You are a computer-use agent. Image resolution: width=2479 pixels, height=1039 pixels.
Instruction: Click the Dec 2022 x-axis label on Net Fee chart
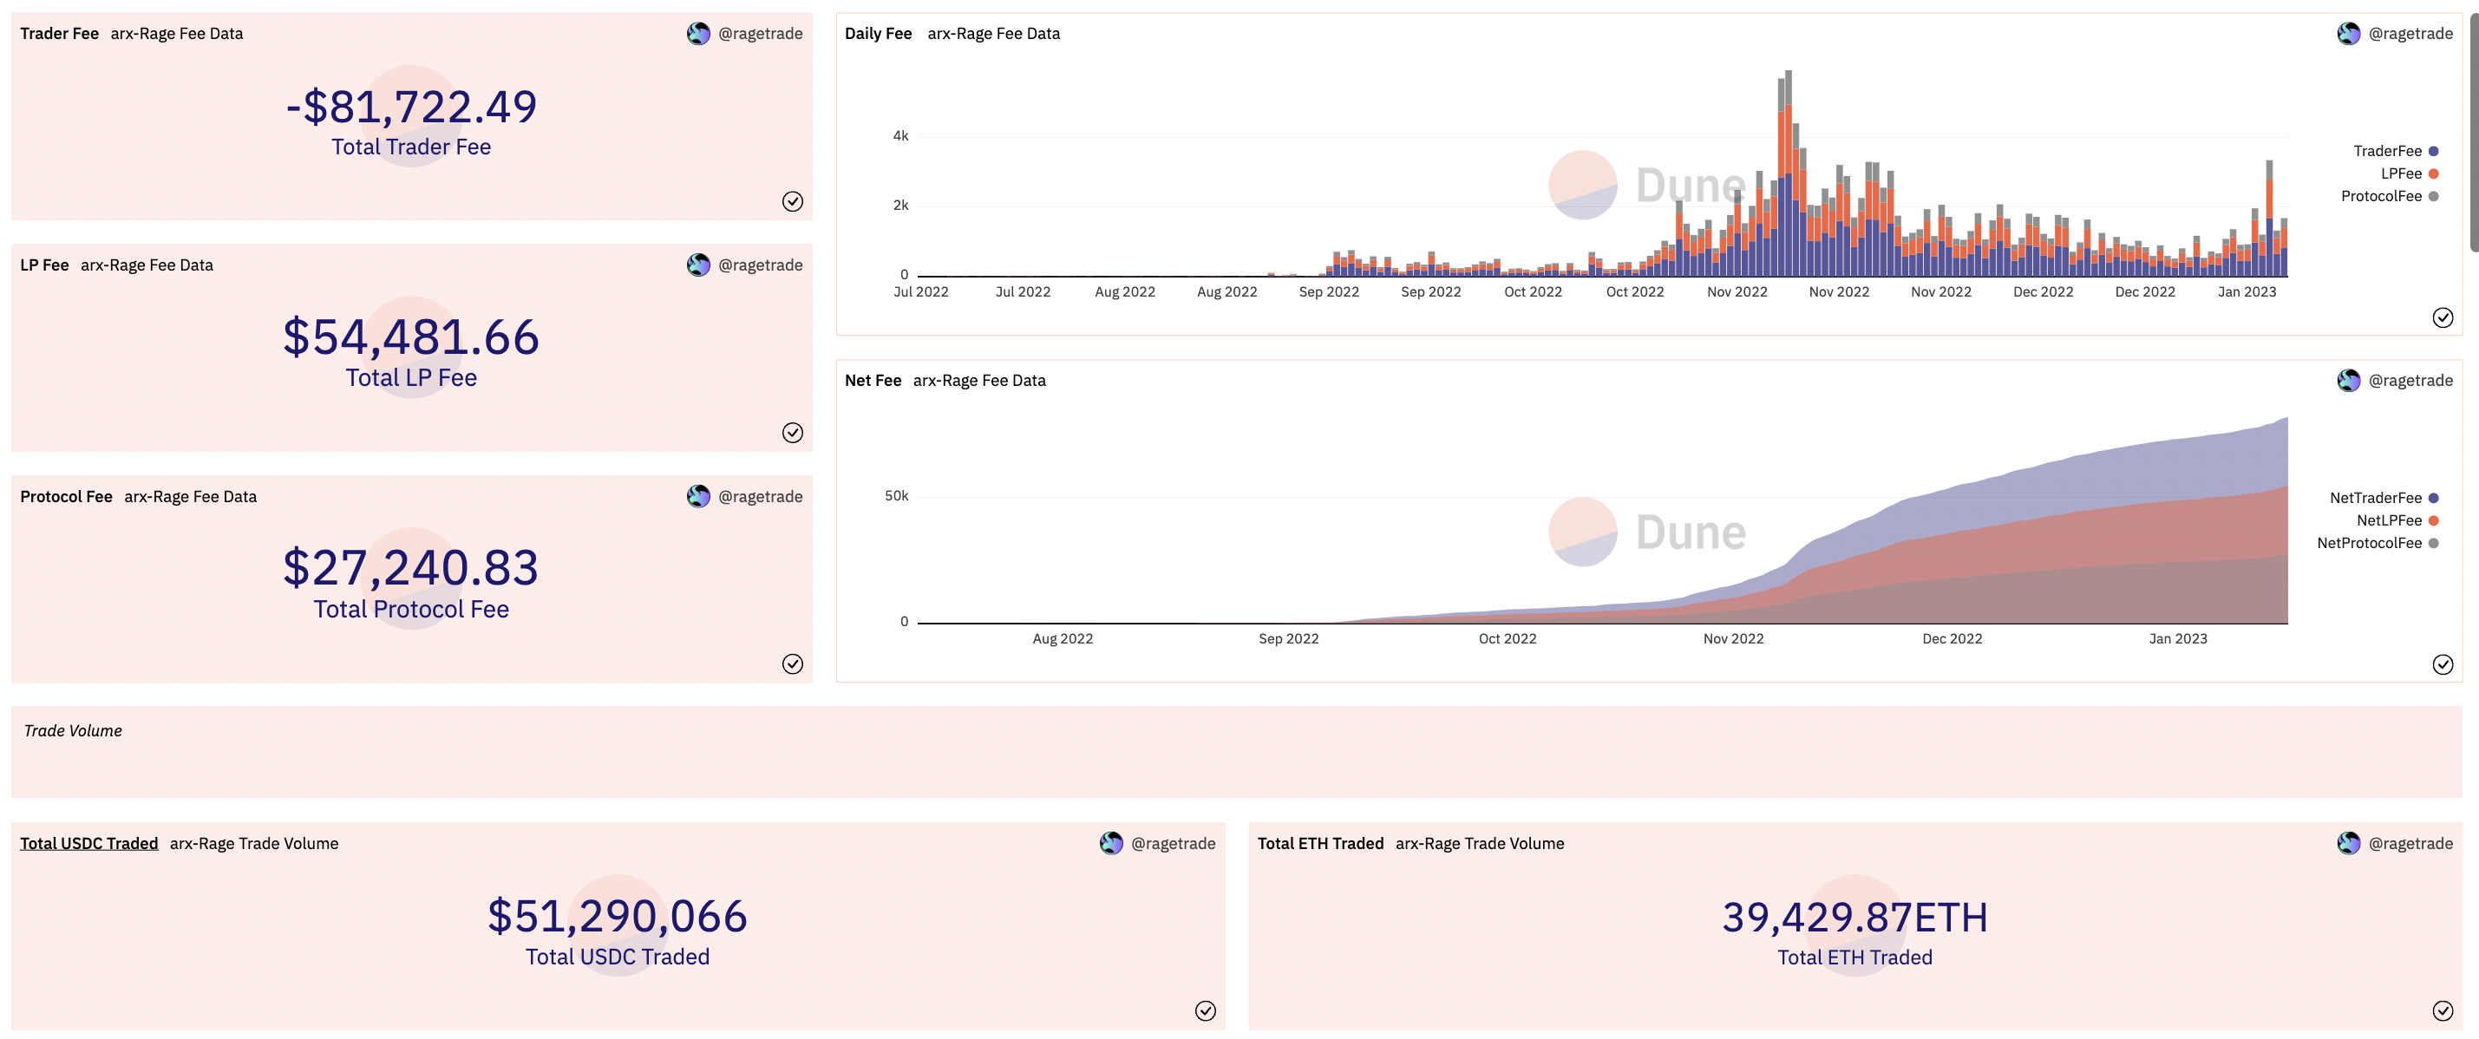coord(1952,639)
